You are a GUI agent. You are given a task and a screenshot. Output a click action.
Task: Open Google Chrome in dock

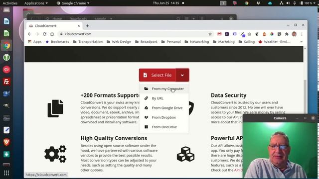pos(6,45)
